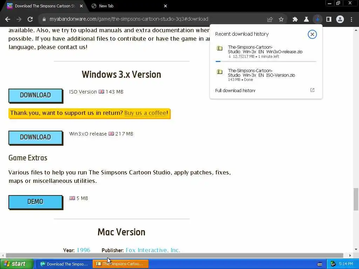The height and width of the screenshot is (269, 359).
Task: Follow the Buy us a coffee link
Action: click(145, 113)
